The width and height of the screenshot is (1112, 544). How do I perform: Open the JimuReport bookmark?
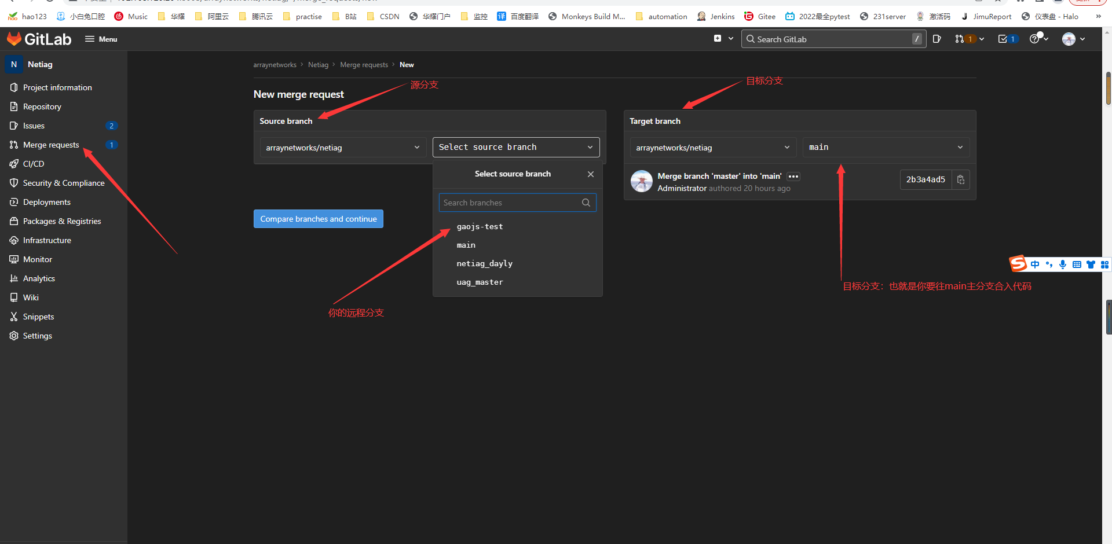point(986,16)
